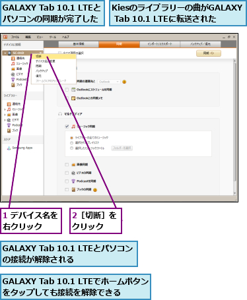Open library ミュージック note icon
This screenshot has height=300, width=247.
pos(9,109)
